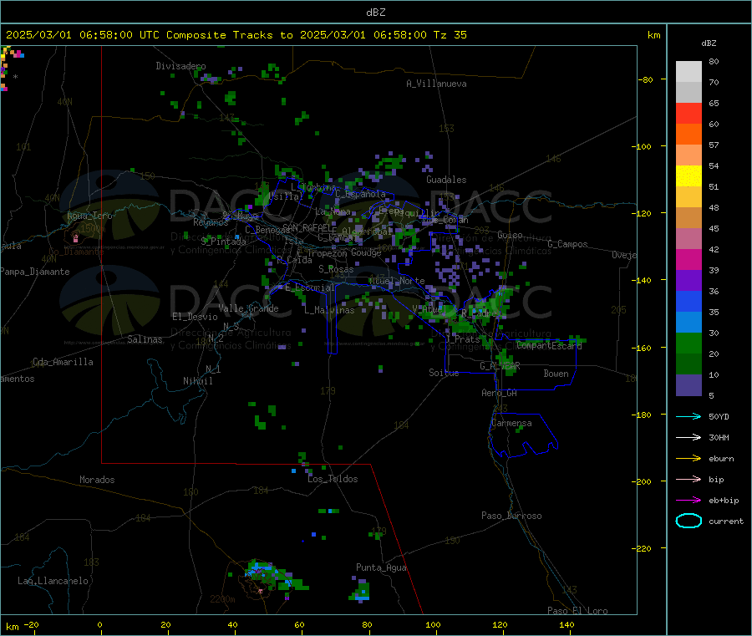Click the 65 dBZ red swatch
Viewport: 752px width, 636px height.
688,113
